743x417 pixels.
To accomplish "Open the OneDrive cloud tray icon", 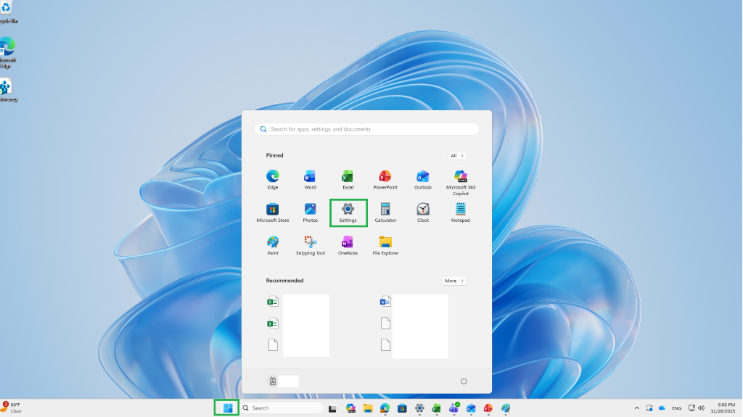I will coord(662,408).
